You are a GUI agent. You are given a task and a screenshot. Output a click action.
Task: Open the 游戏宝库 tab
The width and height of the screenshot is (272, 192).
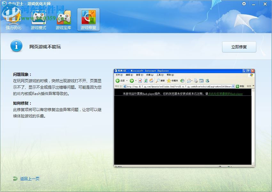click(63, 20)
